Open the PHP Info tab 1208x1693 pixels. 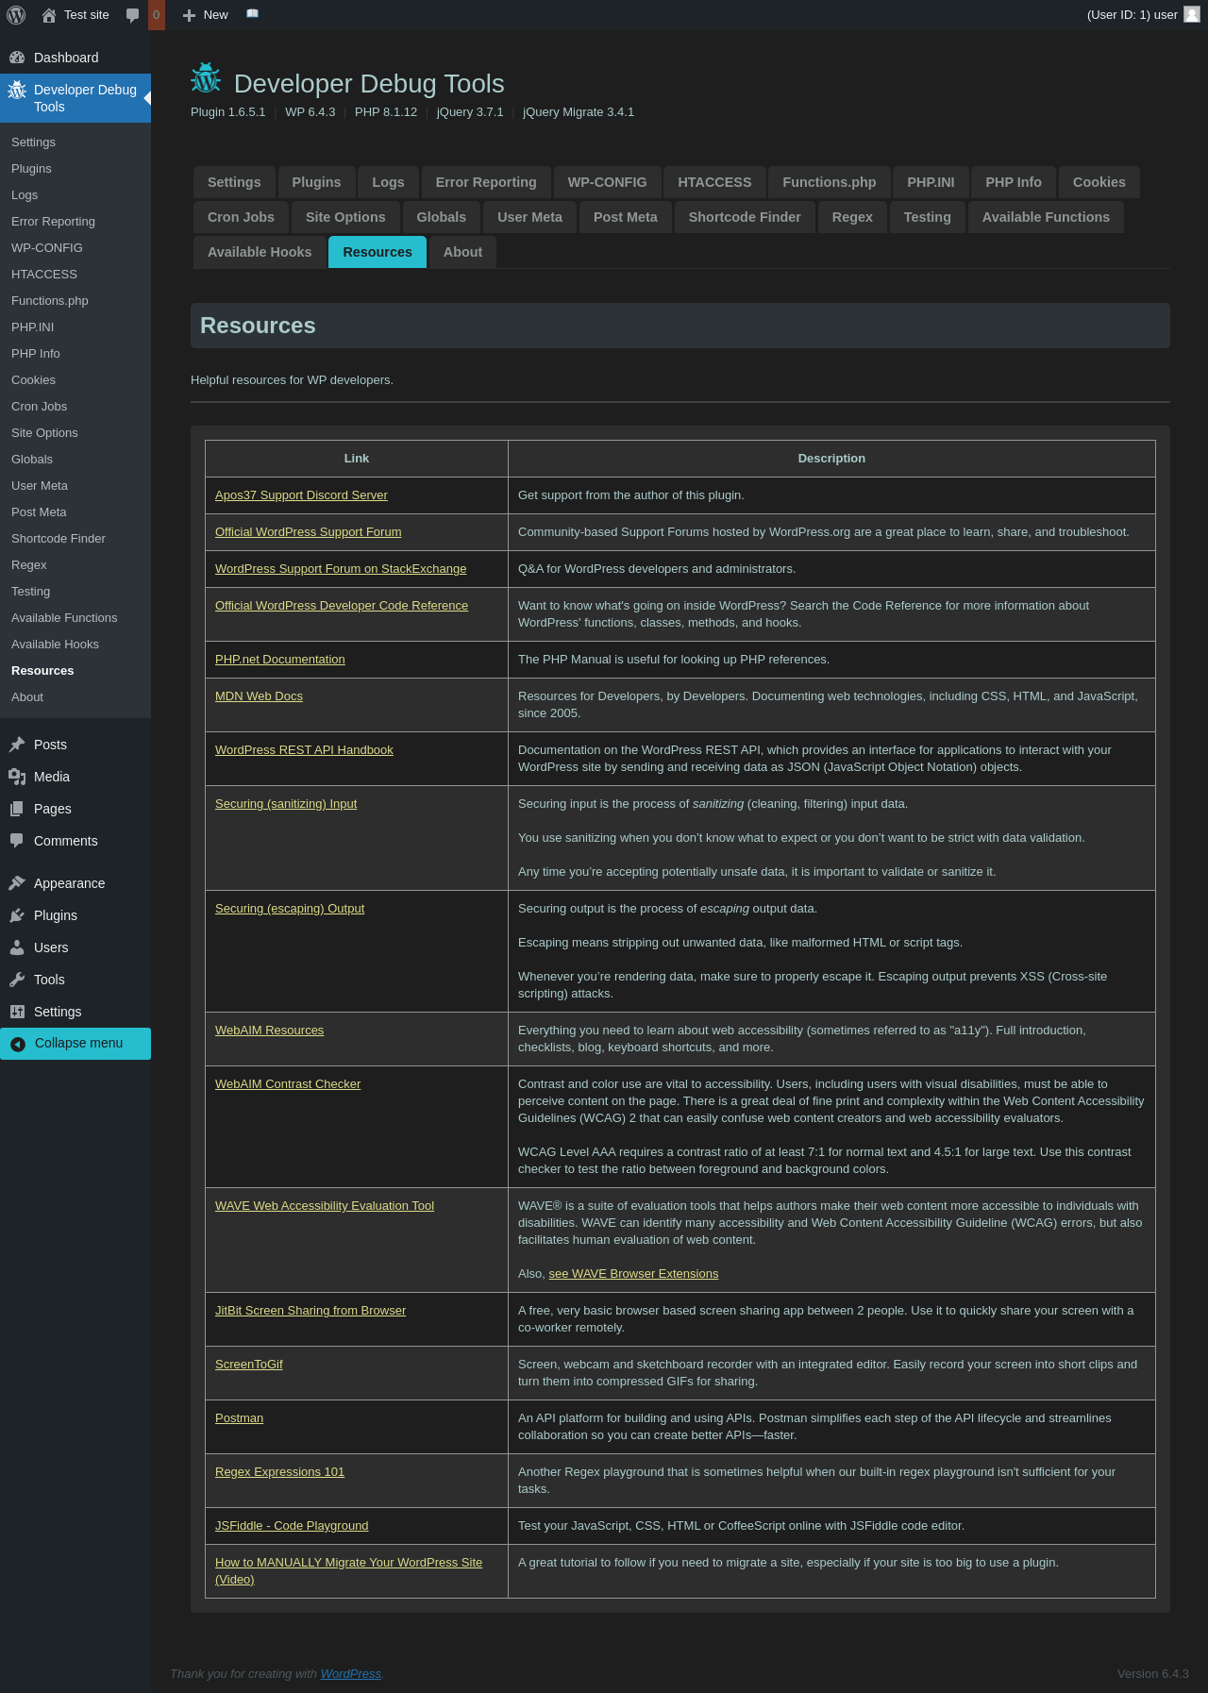[x=1014, y=182]
